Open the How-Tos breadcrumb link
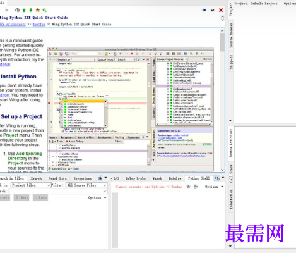 (x=38, y=24)
